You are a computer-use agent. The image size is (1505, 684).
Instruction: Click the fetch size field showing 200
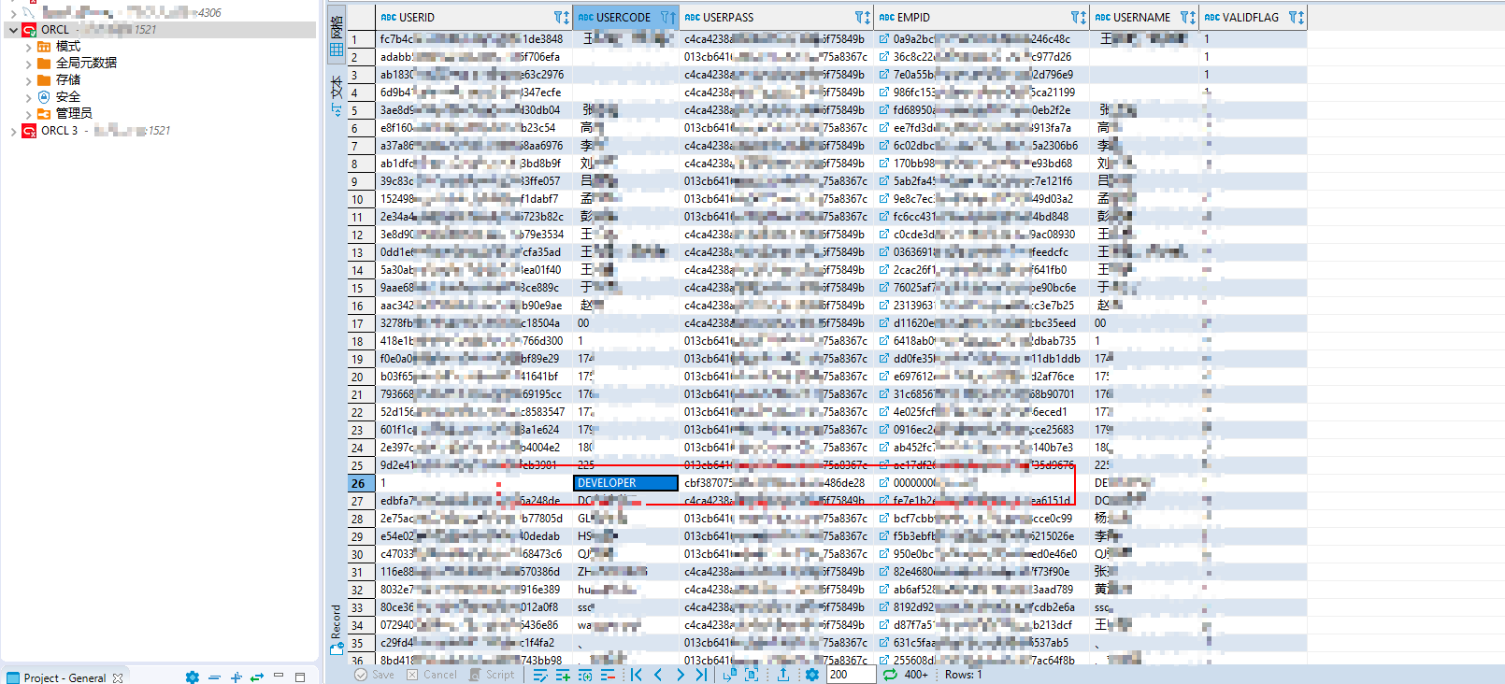click(850, 675)
